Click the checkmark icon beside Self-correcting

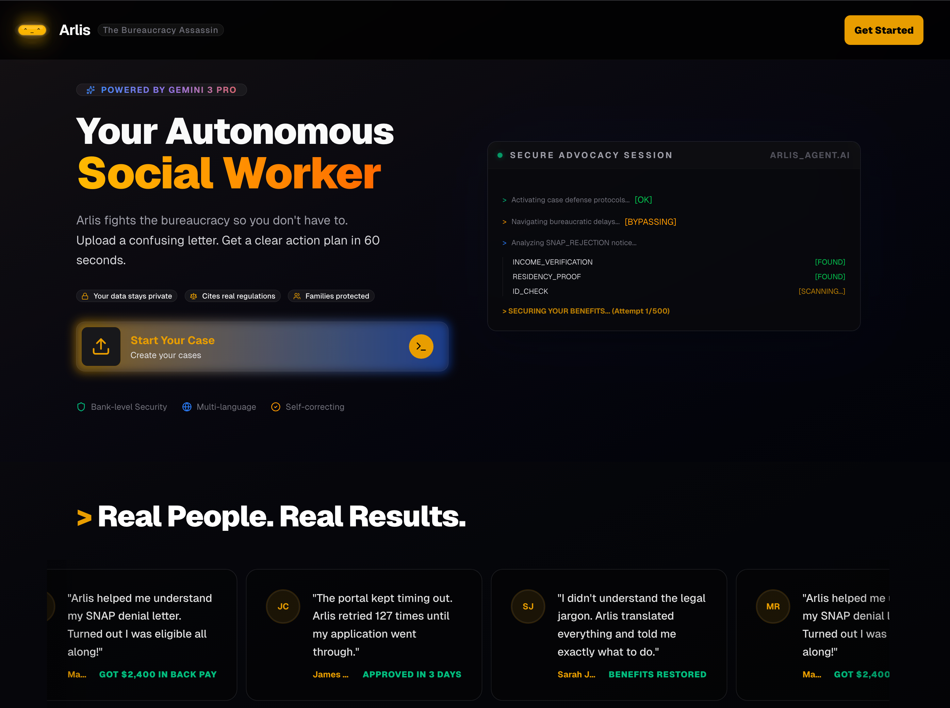[x=276, y=407]
